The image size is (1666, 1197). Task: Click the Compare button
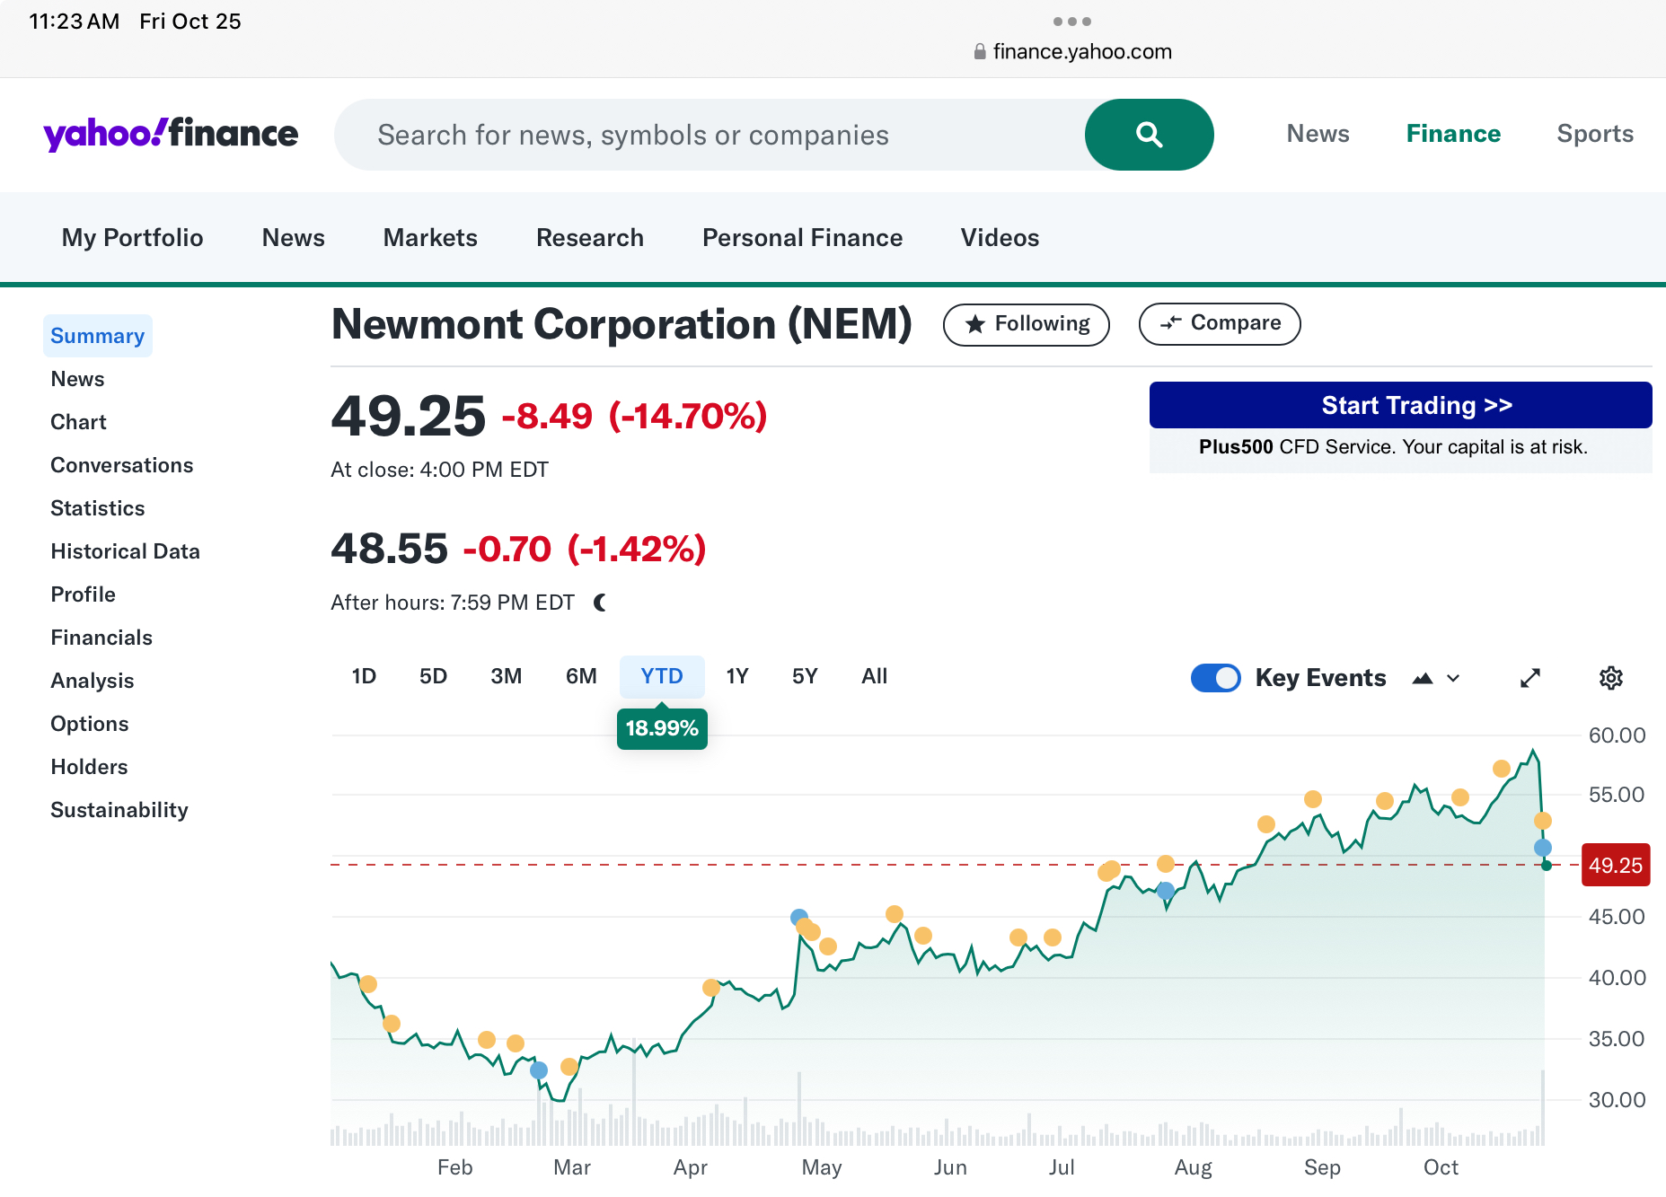click(x=1220, y=323)
